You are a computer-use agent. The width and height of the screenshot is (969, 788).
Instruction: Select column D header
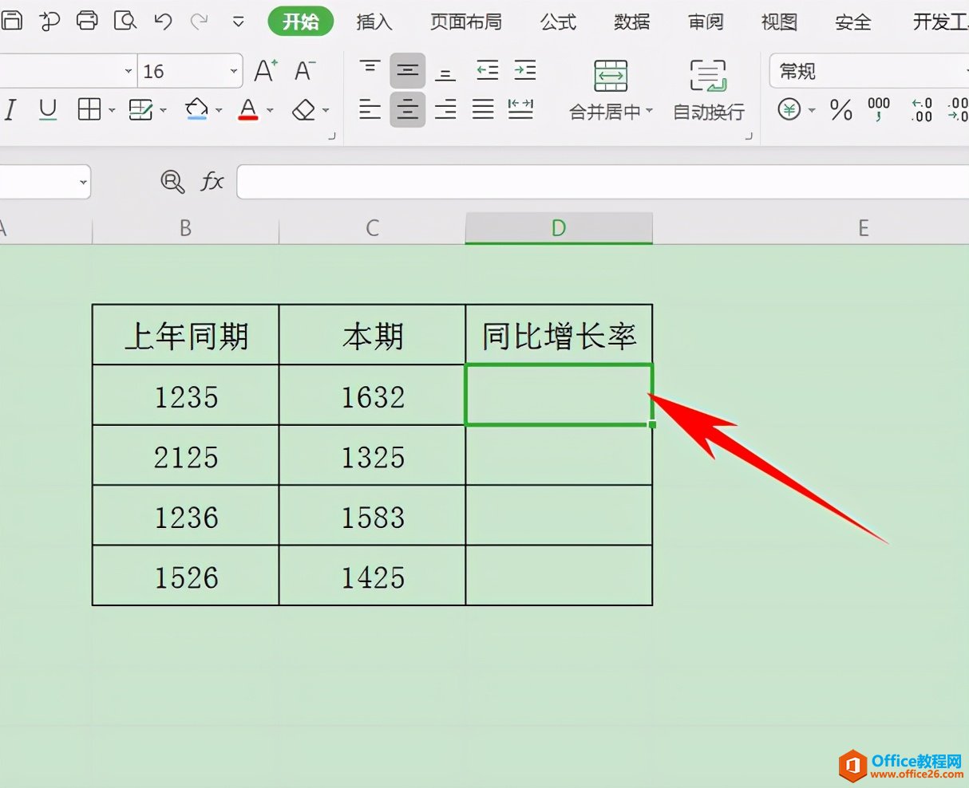559,229
